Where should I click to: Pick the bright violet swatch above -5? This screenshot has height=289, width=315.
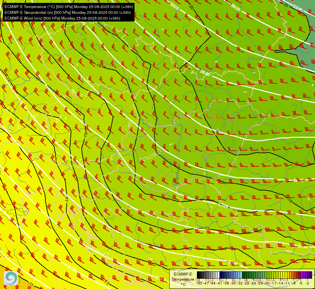(302, 275)
